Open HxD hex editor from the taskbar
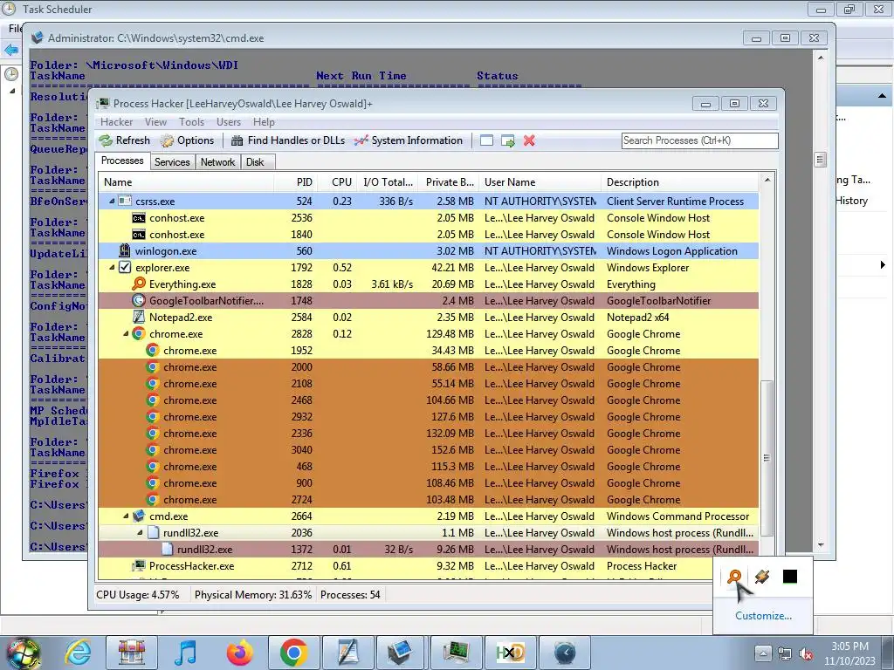Image resolution: width=894 pixels, height=670 pixels. click(510, 653)
